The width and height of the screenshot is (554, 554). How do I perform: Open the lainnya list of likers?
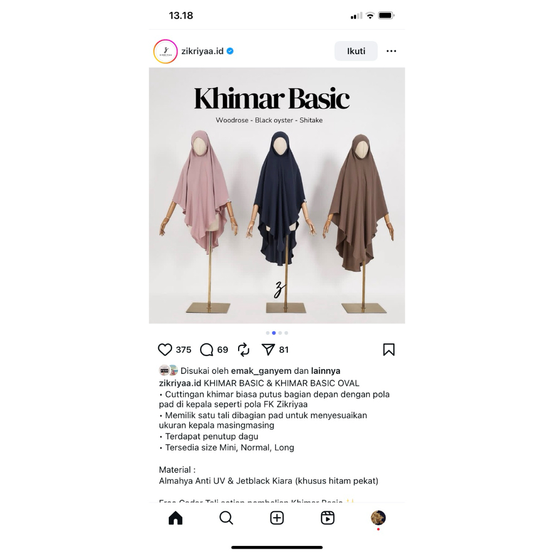coord(325,371)
